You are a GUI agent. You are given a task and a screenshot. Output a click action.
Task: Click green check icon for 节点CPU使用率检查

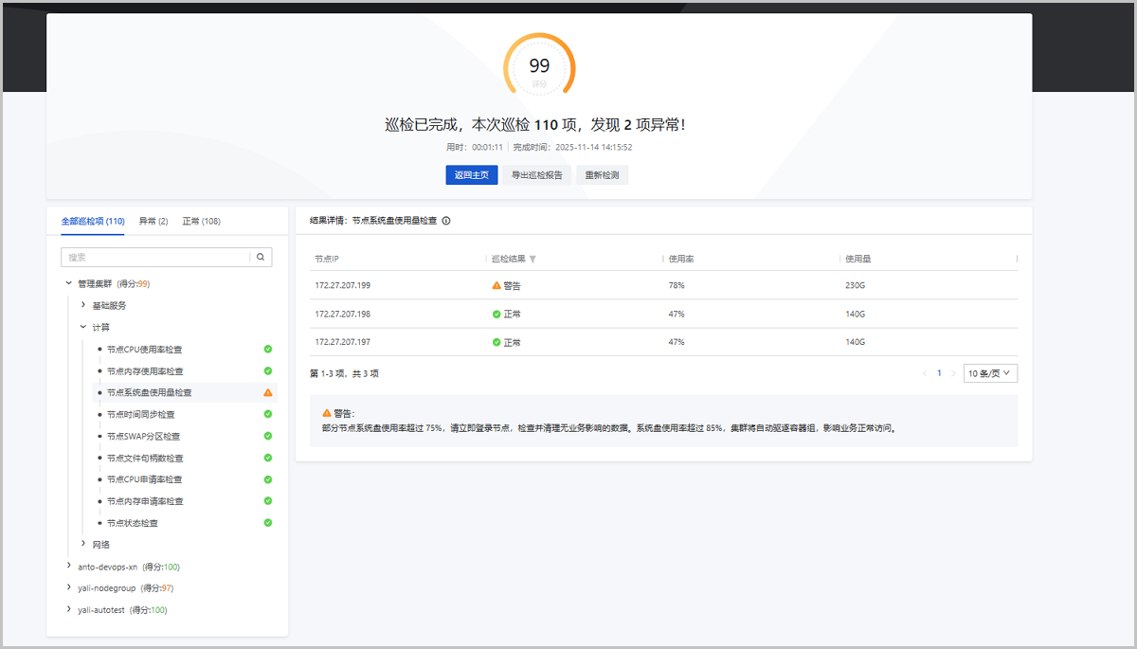pyautogui.click(x=268, y=349)
